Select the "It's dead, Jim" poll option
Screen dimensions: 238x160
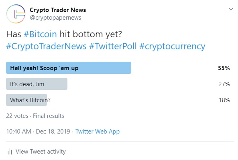37,84
